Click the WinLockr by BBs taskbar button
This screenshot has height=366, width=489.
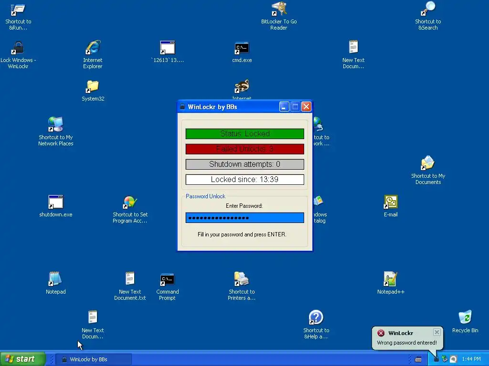(x=93, y=359)
